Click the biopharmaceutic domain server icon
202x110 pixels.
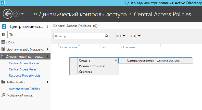tap(3, 49)
